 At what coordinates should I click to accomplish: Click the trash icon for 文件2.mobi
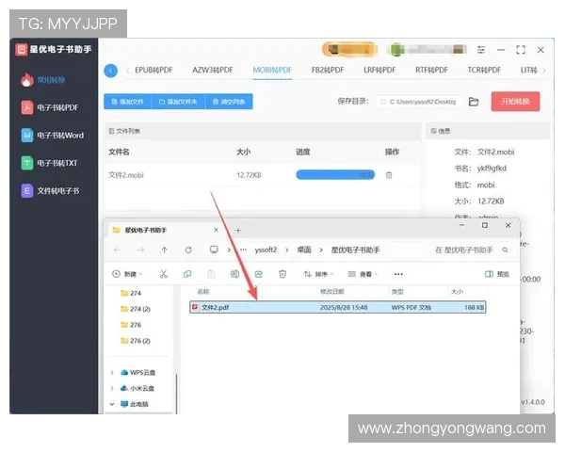pyautogui.click(x=389, y=175)
